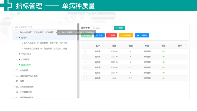This screenshot has height=112, width=197.
Task: Click the red 回退 rollback button
Action: [x=111, y=35]
